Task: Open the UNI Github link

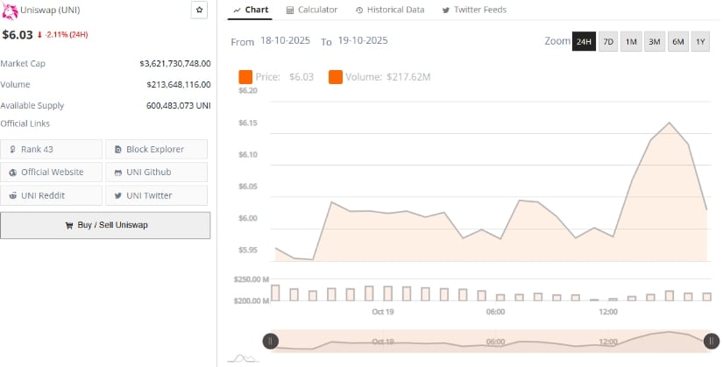Action: [x=156, y=173]
